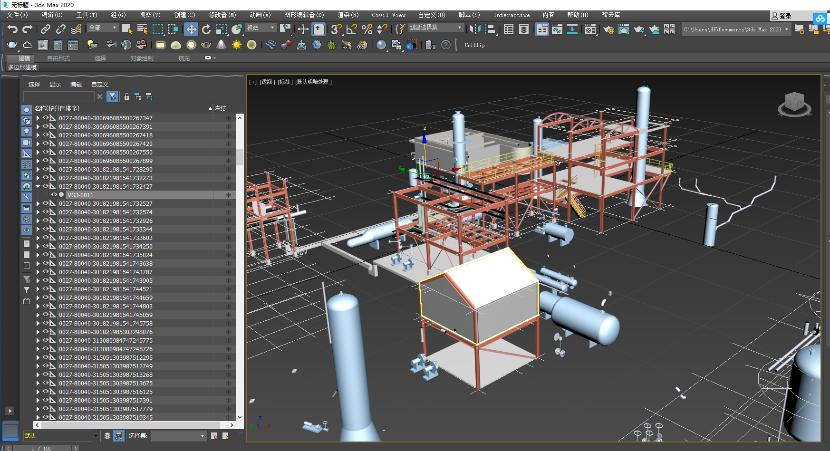Select the Select and Move tool

click(x=191, y=29)
